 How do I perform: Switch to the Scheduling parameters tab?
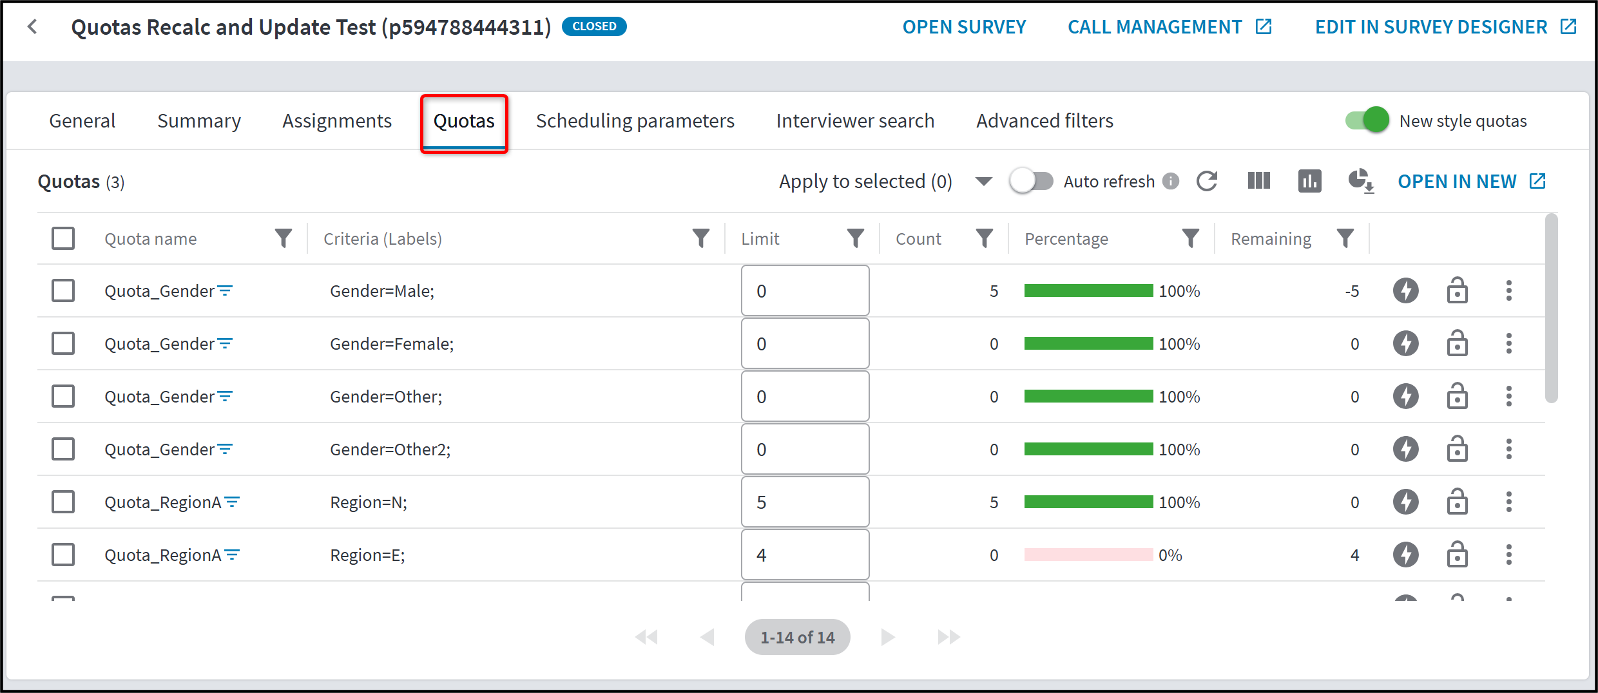[635, 121]
